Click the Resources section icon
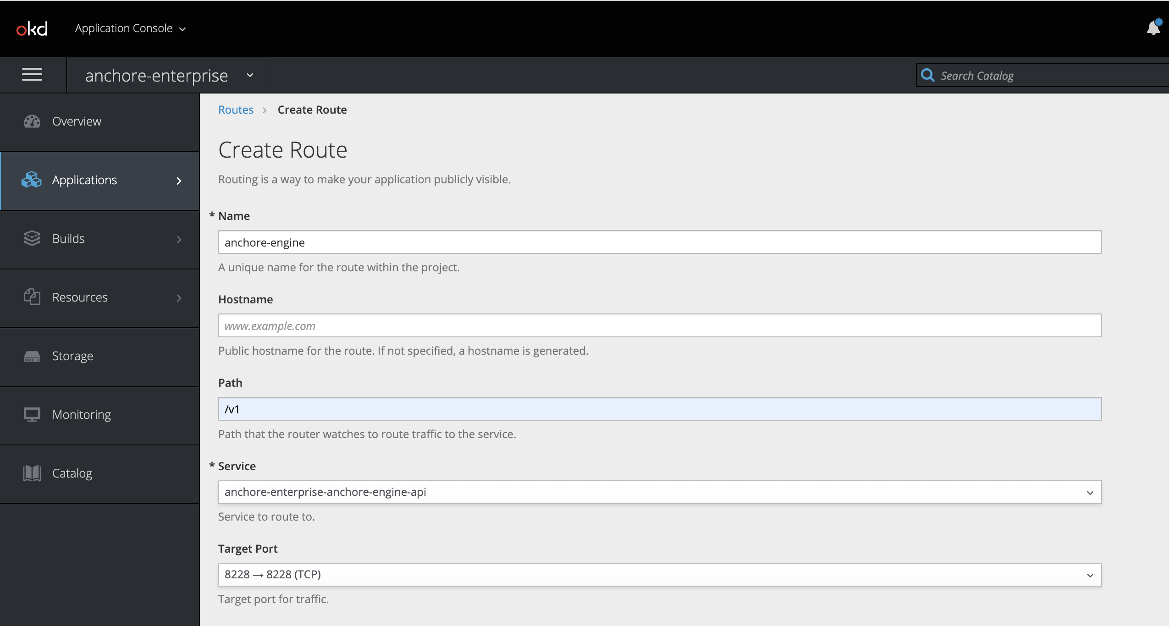The height and width of the screenshot is (626, 1169). pos(31,297)
